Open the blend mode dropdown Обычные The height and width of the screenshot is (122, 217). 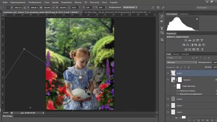click(x=182, y=62)
